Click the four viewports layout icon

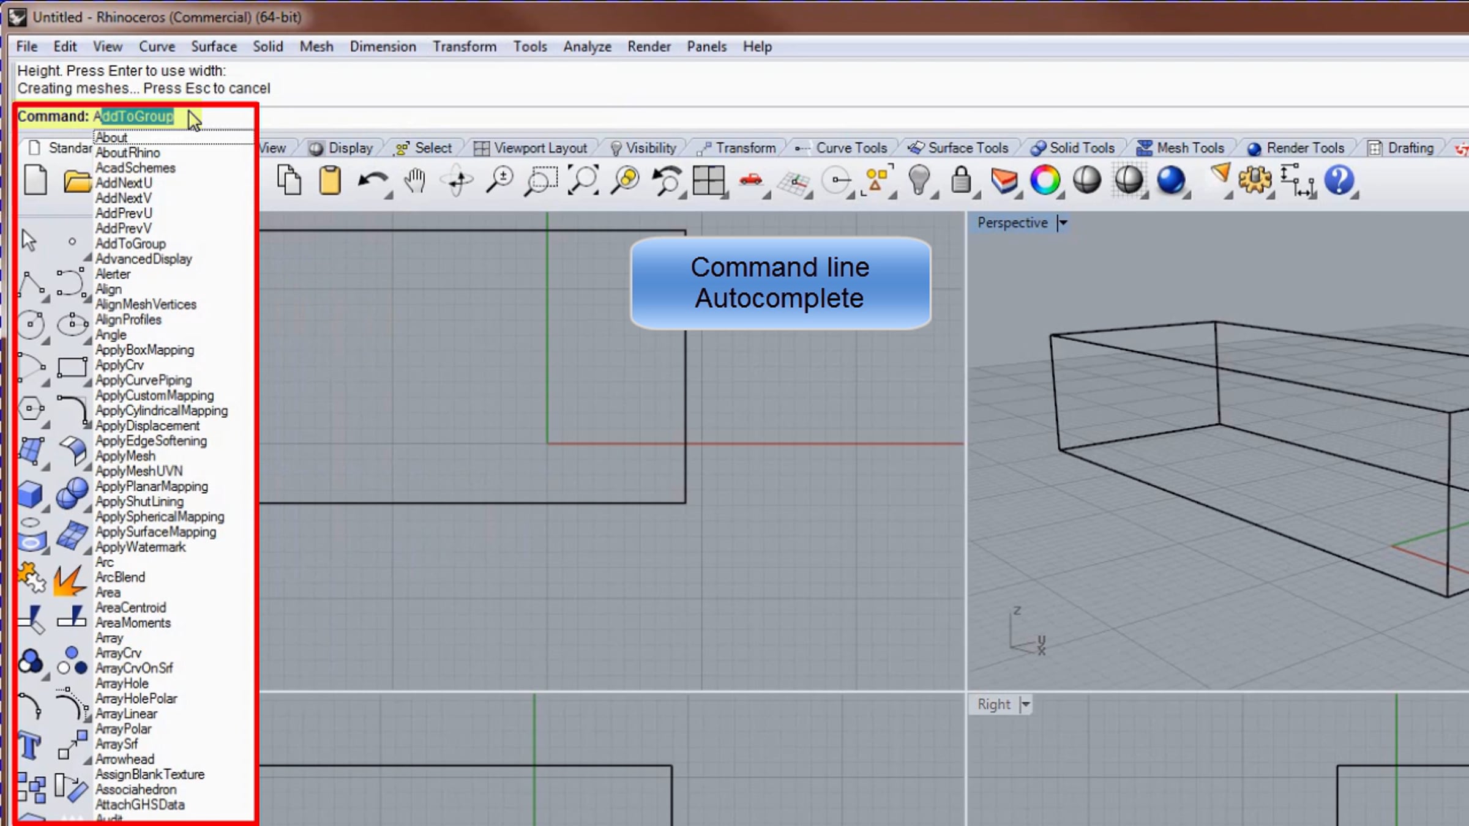pos(709,180)
